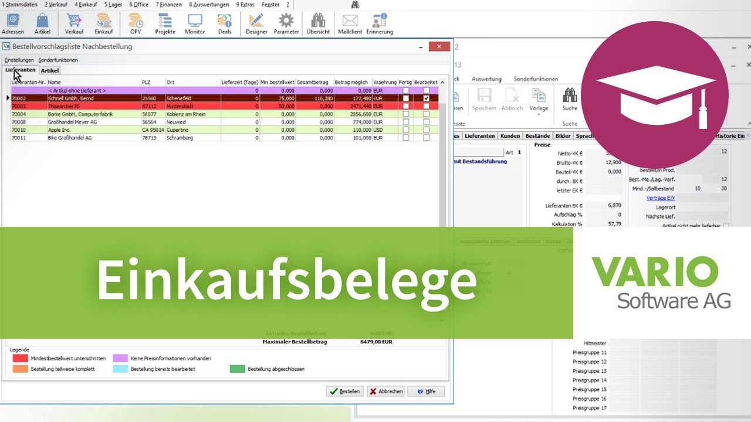Click the 'TNsearcher76' supplier name cell

[94, 107]
